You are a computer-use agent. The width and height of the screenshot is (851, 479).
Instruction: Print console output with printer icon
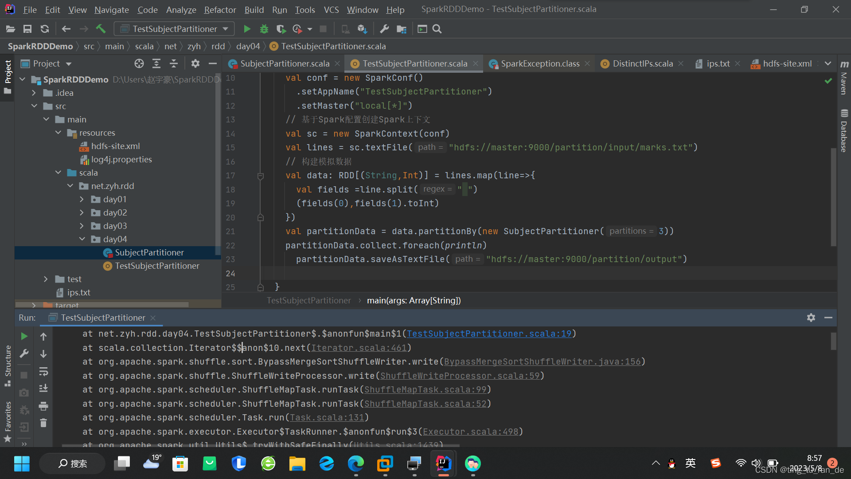click(43, 406)
